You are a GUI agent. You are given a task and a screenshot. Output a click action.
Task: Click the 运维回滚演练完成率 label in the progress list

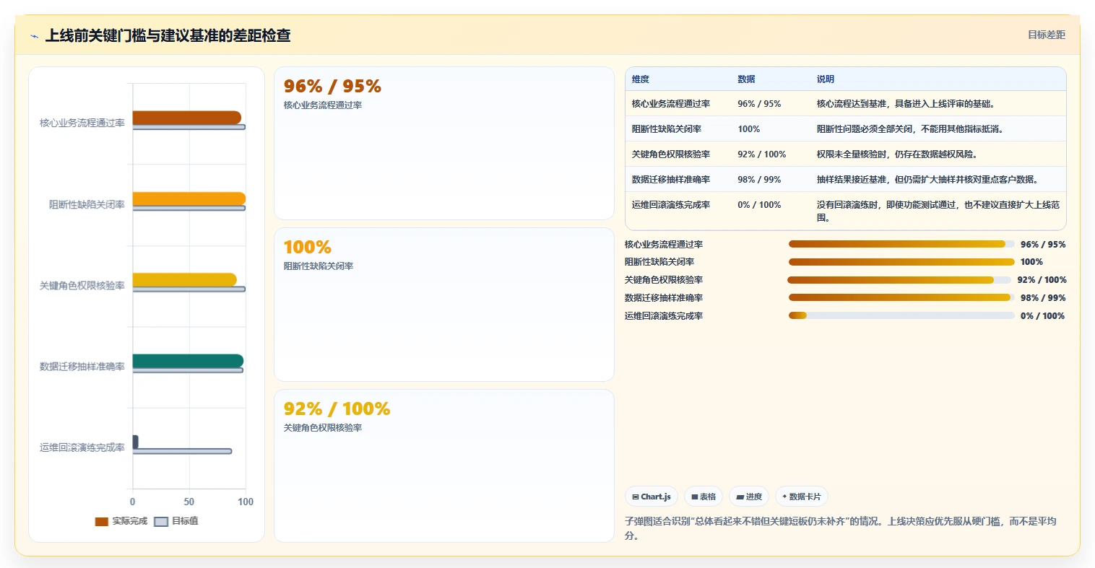[664, 316]
